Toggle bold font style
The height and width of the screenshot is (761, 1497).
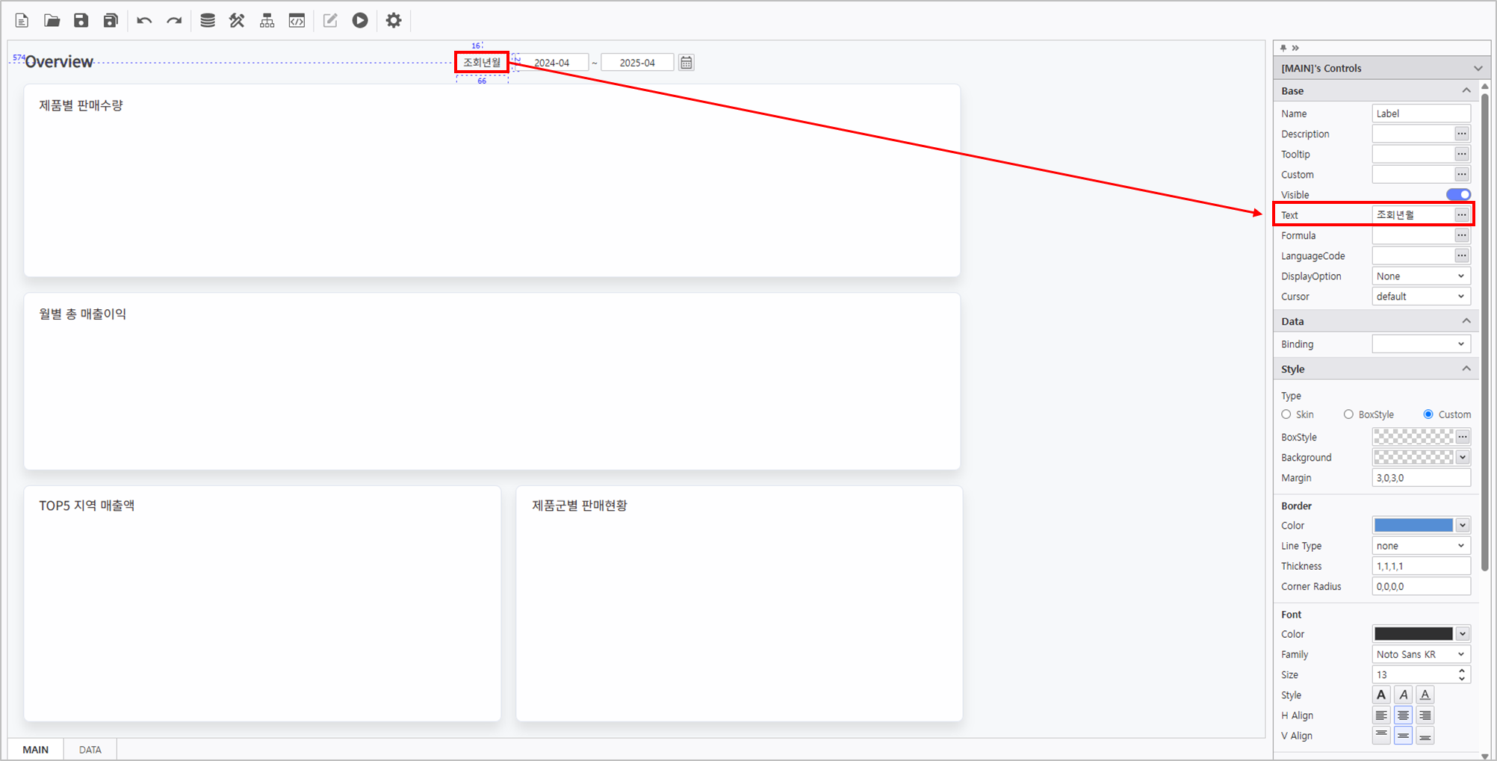point(1381,695)
